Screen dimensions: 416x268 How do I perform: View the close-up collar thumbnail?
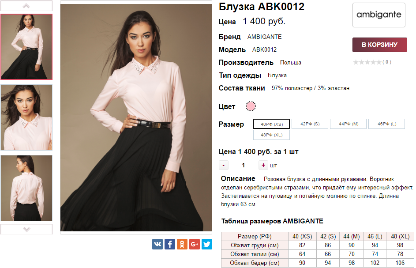[x=26, y=117]
